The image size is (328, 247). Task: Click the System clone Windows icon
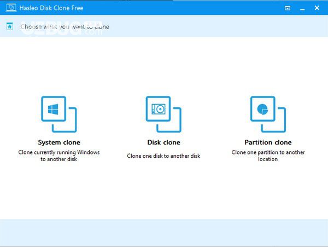[59, 114]
